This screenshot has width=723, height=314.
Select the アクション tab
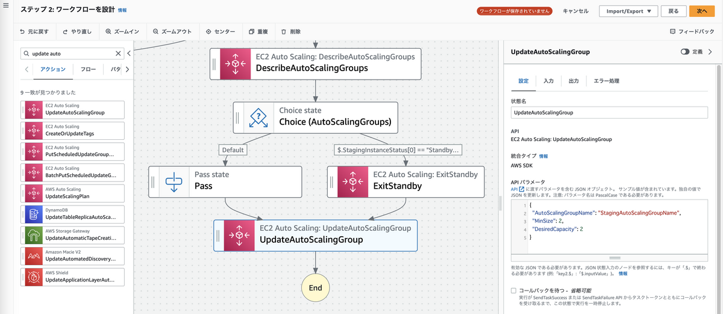53,69
